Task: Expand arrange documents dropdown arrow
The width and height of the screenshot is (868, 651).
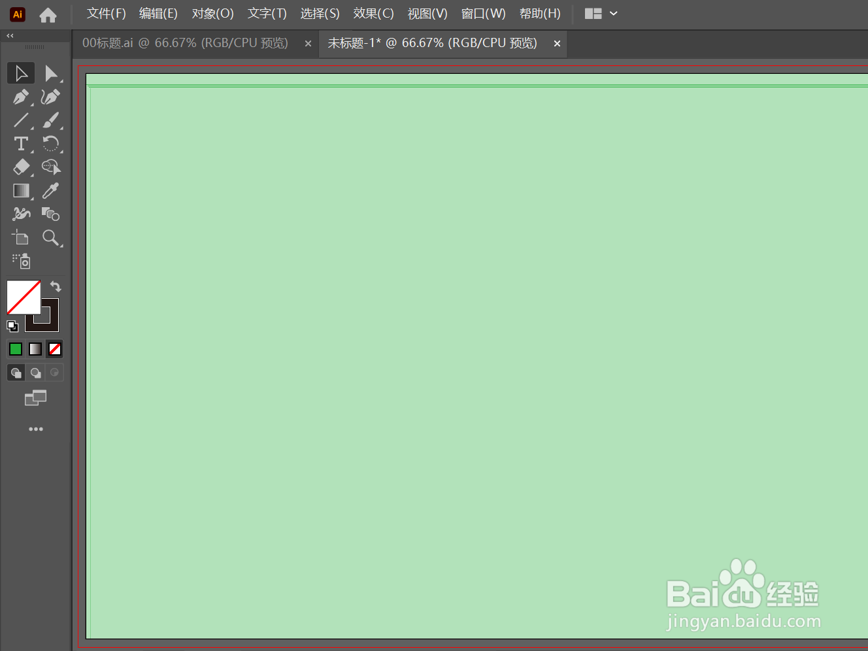Action: [x=614, y=14]
